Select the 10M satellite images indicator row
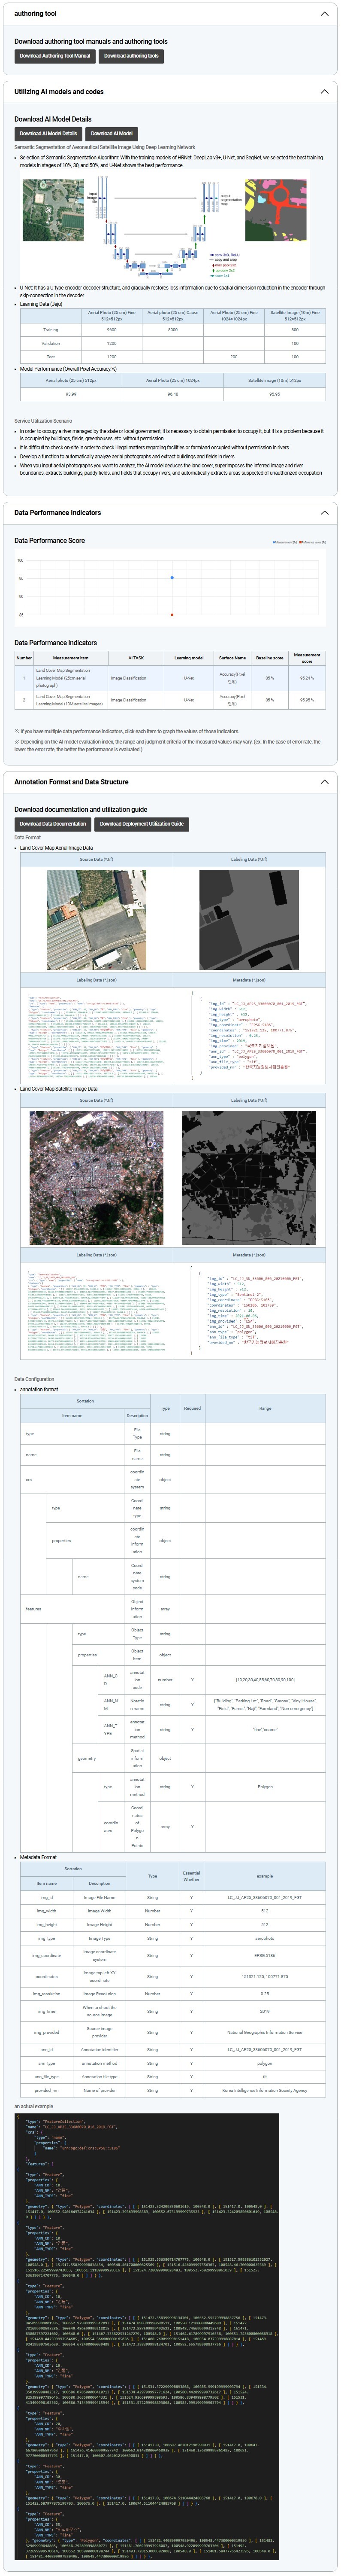 [170, 700]
